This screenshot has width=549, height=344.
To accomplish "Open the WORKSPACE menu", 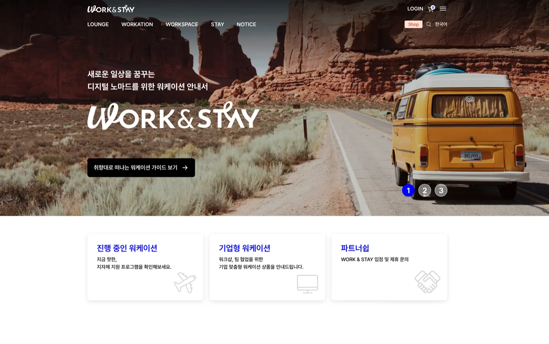I will coord(182,24).
